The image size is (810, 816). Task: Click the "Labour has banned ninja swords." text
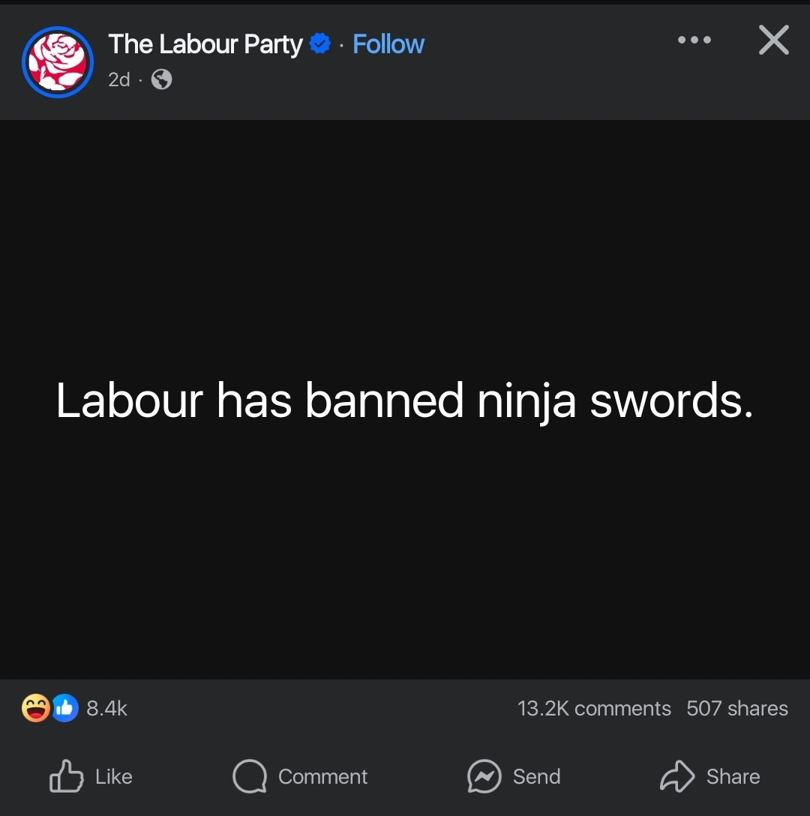tap(404, 400)
